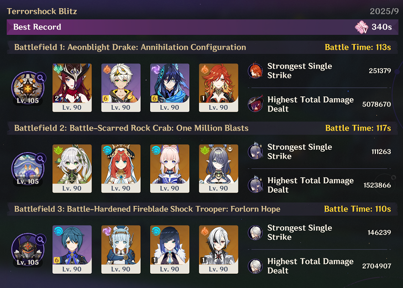Screen dimensions: 403x288
Task: Select the white-haired Dendro character in Battlefield 2
Action: 72,168
